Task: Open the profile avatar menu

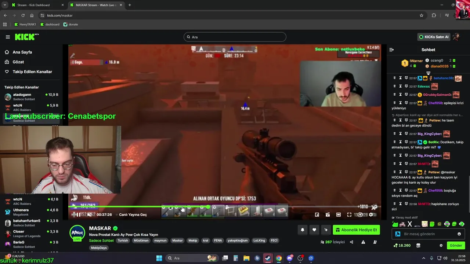Action: (456, 37)
